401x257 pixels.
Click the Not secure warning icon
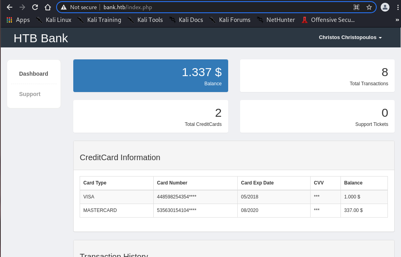click(x=64, y=7)
